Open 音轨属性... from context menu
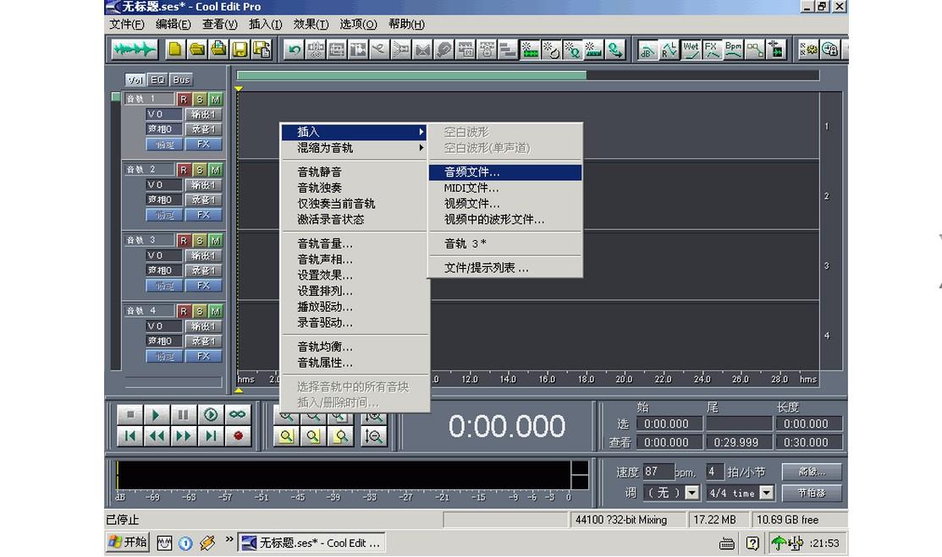 [x=355, y=363]
